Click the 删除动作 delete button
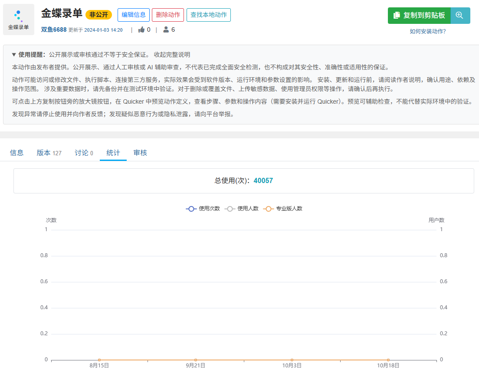Screen dimensions: 479x373 click(x=168, y=15)
